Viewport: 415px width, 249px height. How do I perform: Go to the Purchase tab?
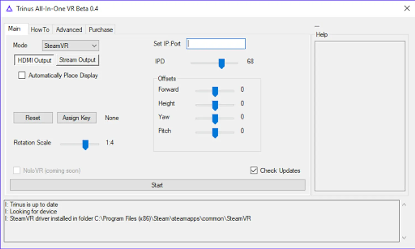point(101,30)
